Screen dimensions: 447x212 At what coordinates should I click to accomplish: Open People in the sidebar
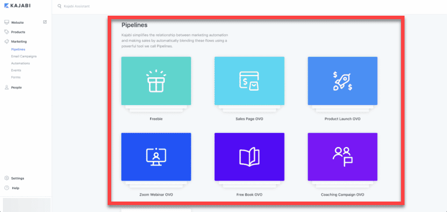click(16, 88)
